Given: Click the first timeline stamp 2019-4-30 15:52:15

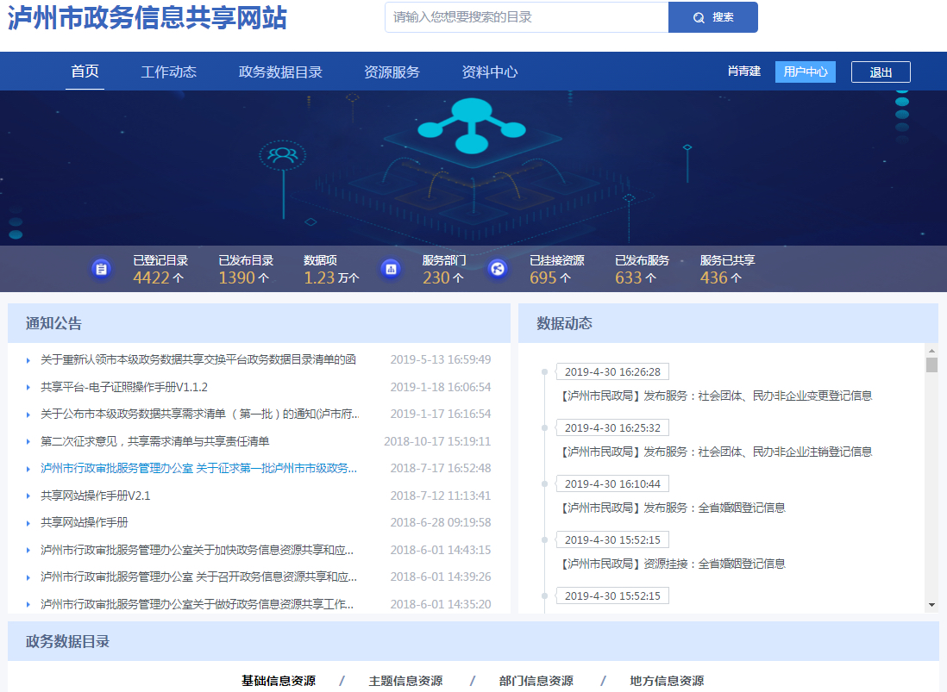Looking at the screenshot, I should coord(612,540).
